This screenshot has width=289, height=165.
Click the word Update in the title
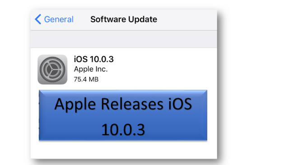tap(143, 19)
